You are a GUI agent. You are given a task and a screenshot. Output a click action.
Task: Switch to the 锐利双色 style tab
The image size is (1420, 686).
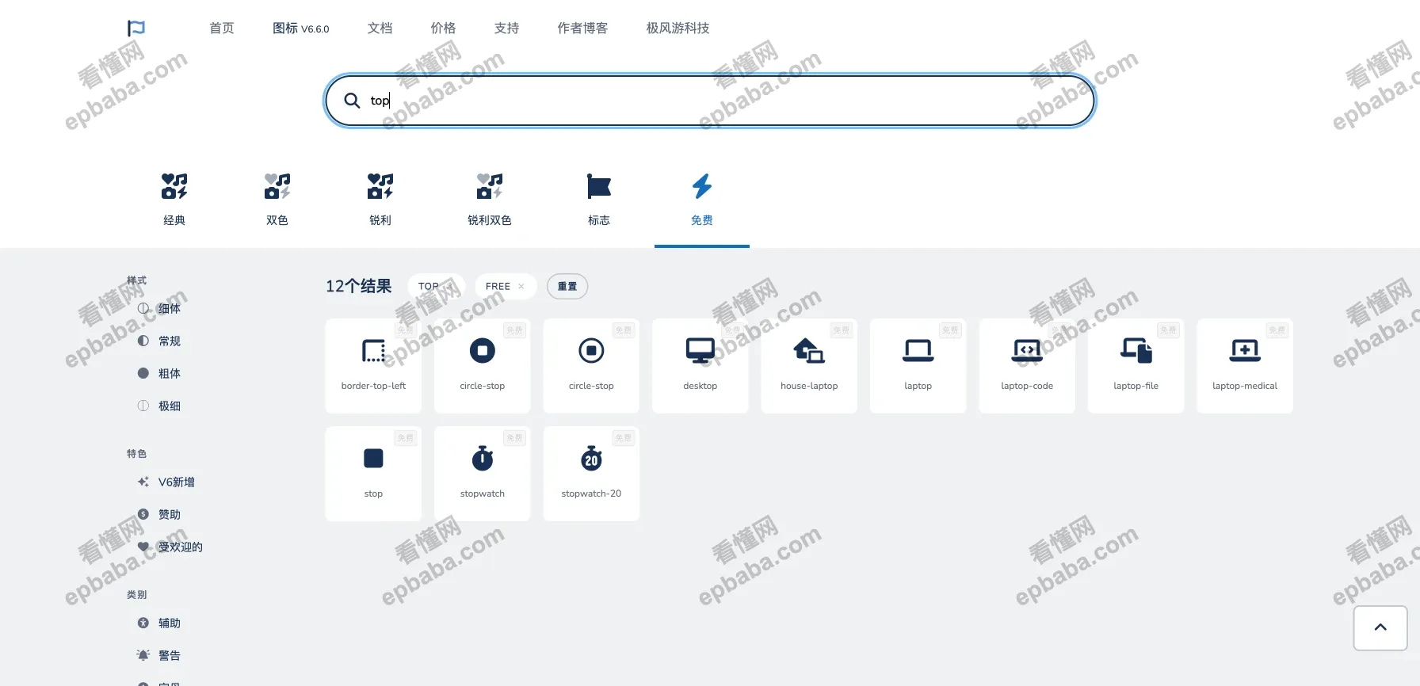tap(489, 199)
